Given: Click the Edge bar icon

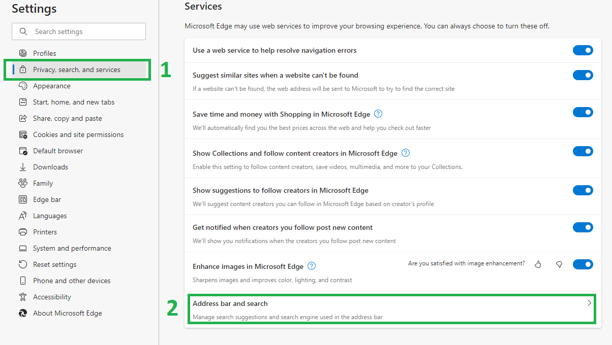Looking at the screenshot, I should pyautogui.click(x=23, y=199).
